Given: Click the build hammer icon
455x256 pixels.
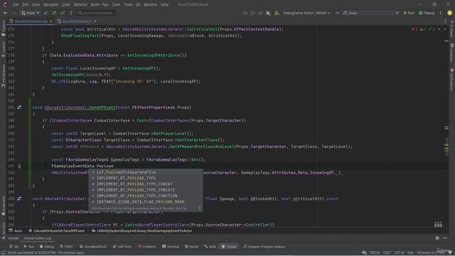Looking at the screenshot, I should coord(277,13).
